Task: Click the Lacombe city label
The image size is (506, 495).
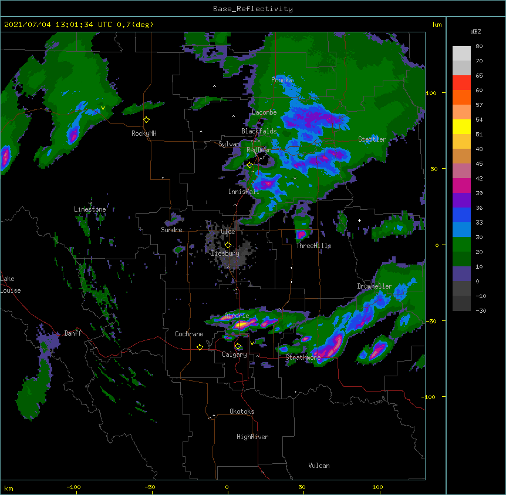Action: (x=264, y=112)
